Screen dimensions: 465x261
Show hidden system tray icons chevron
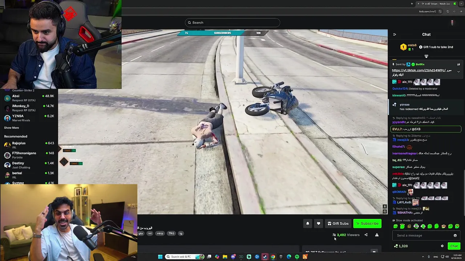click(422, 257)
